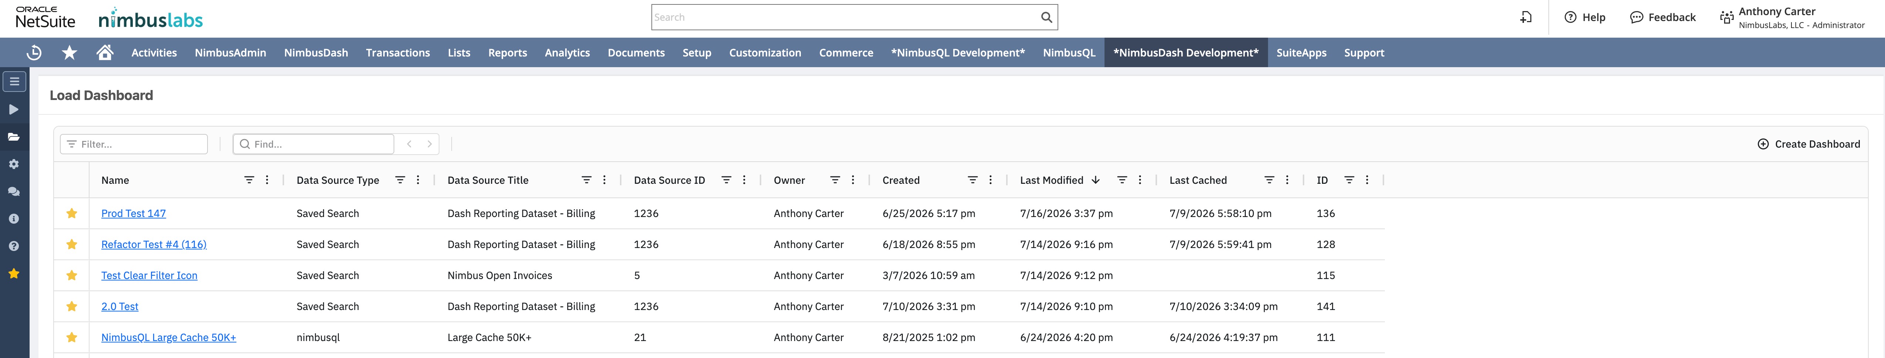Screen dimensions: 1885x358
Task: Open the Data Source Type kebab menu
Action: coord(418,180)
